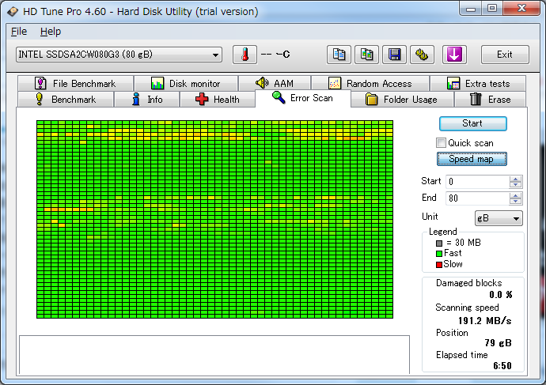Decrease the Start value with down arrow
546x385 pixels.
point(515,185)
